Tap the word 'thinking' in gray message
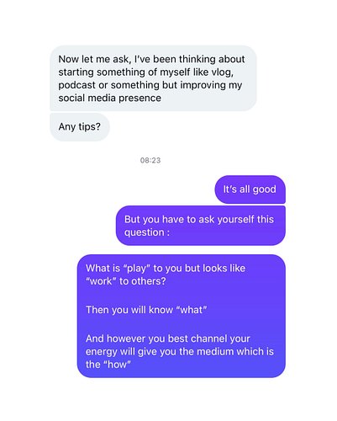Viewport: 337px width, 421px height. (197, 60)
